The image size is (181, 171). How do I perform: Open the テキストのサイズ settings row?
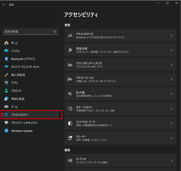120,36
